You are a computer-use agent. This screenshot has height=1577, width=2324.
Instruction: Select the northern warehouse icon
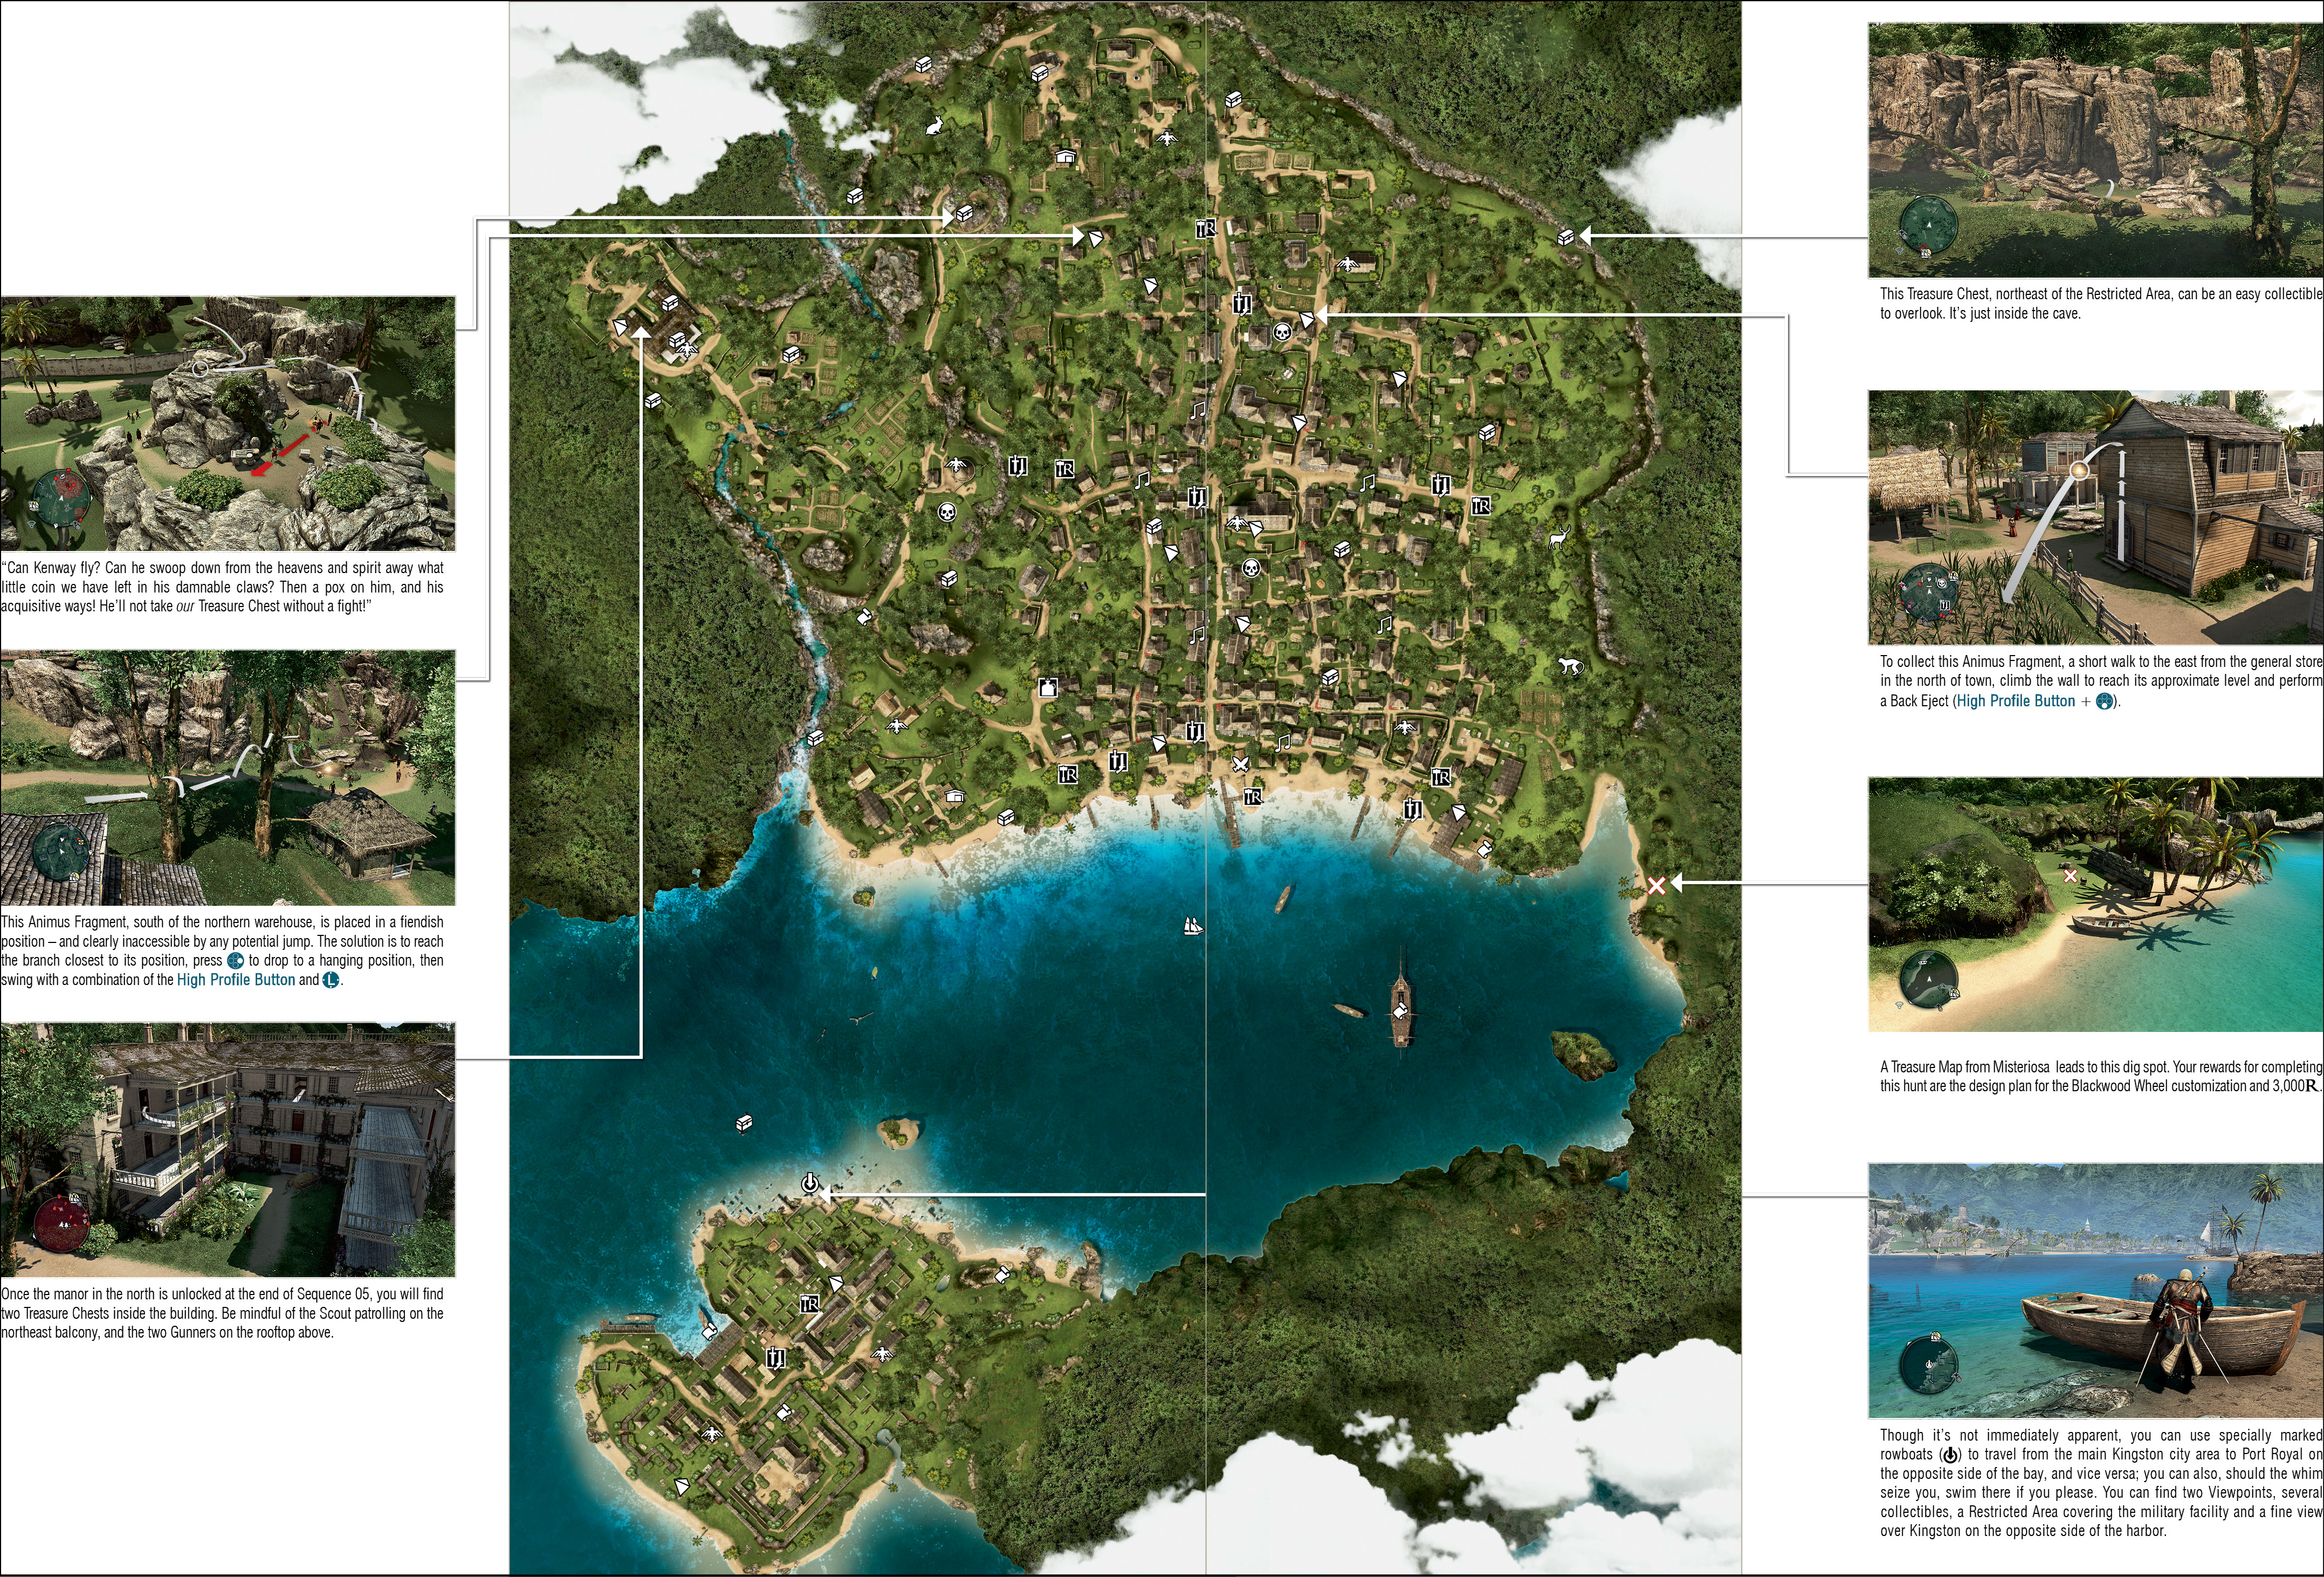[x=1066, y=156]
